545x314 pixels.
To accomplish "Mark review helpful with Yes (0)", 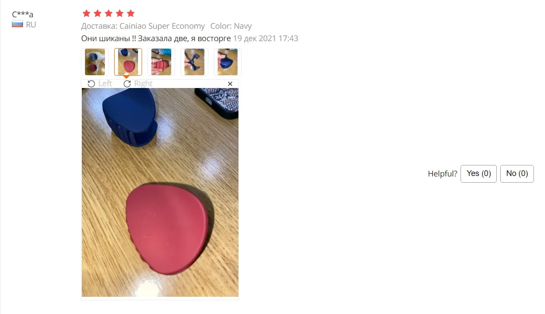I will [x=479, y=173].
